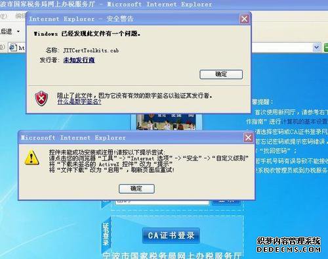328x259 pixels.
Task: Click the yellow warning triangle icon
Action: point(32,157)
